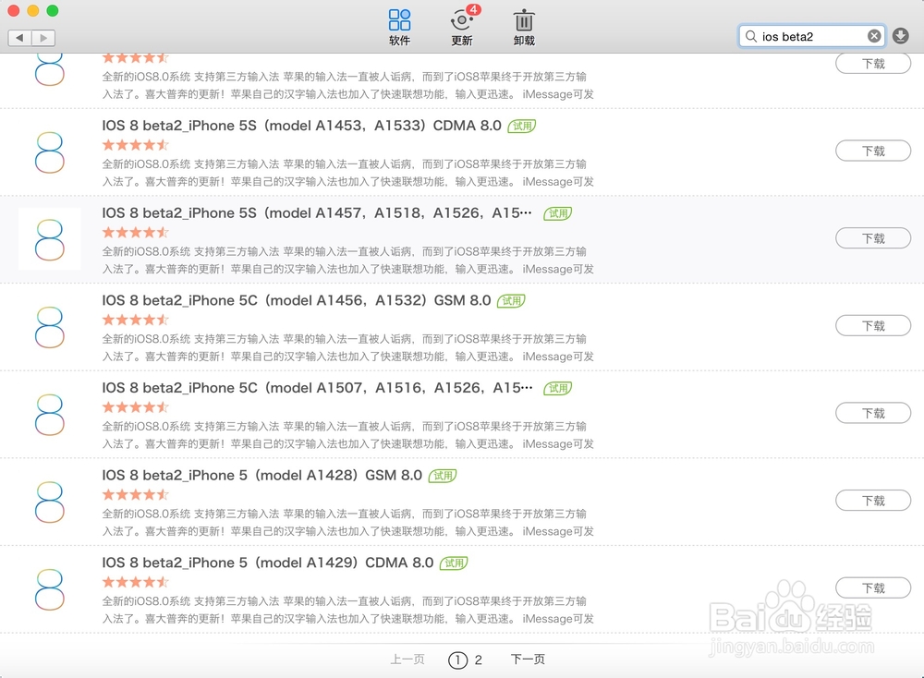
Task: Open the 软件 (Software) section
Action: [399, 27]
